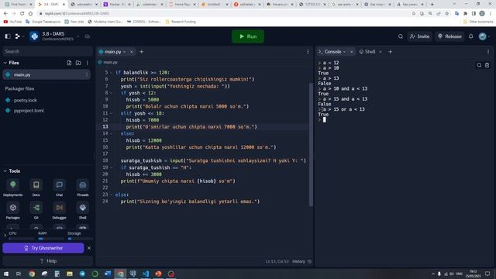Click line 13 print statement in editor
This screenshot has height=279, width=496.
(191, 127)
